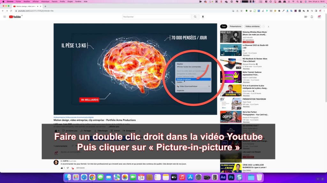Select the Présentations filter chip

(235, 26)
